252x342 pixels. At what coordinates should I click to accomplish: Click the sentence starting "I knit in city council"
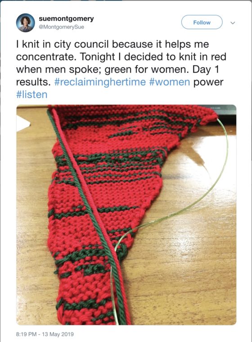tap(112, 51)
